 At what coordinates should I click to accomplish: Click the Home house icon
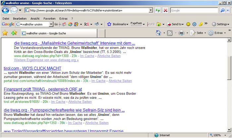pos(158,33)
